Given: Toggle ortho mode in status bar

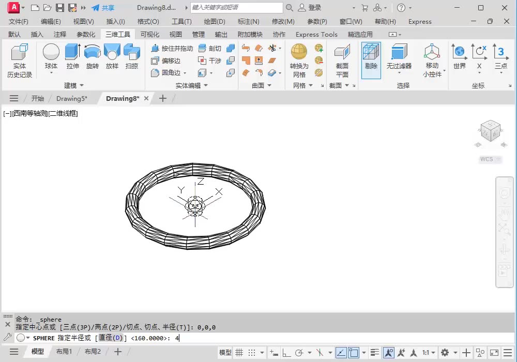Looking at the screenshot, I should pyautogui.click(x=286, y=353).
